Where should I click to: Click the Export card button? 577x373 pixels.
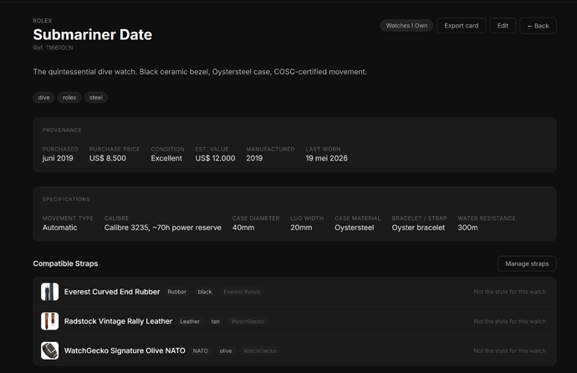[x=462, y=26]
